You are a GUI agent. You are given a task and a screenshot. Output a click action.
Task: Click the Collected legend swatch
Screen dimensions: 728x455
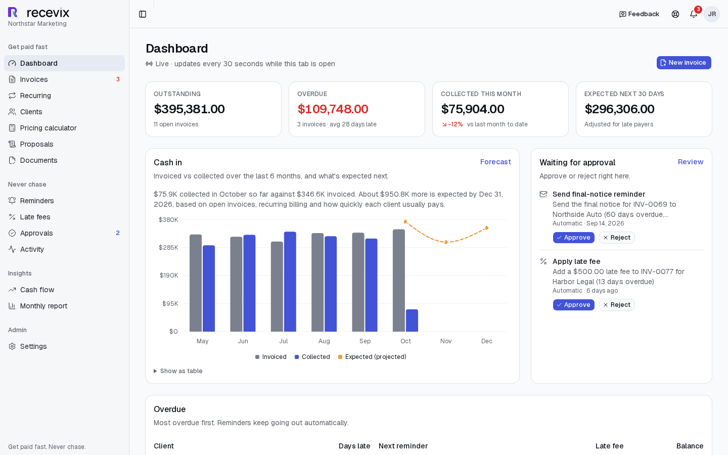click(x=297, y=357)
